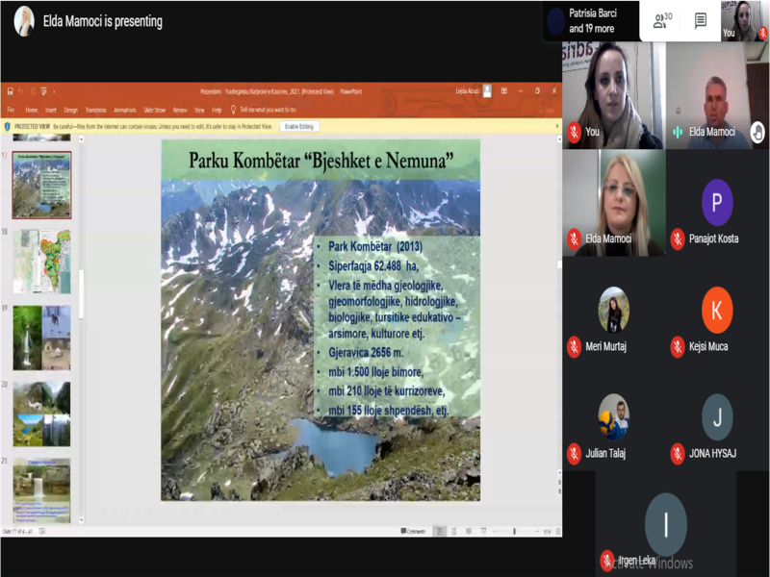Screen dimensions: 770x577
Task: Click the Tell me lightbulb icon
Action: tap(233, 110)
